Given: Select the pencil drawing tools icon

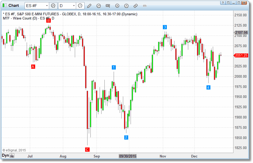Looking at the screenshot, I should tap(89, 6).
